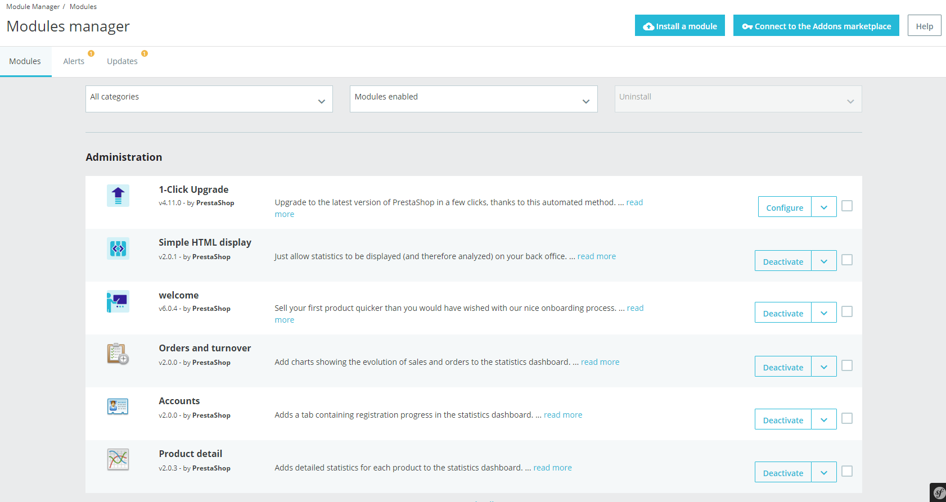This screenshot has height=502, width=946.
Task: Read more about Orders and turnover
Action: (x=600, y=362)
